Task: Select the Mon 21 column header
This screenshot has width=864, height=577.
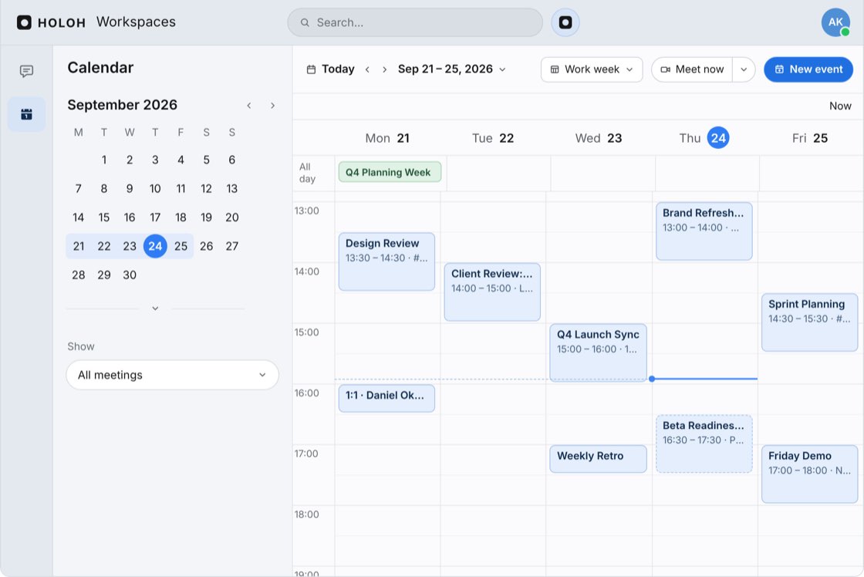Action: click(x=387, y=138)
